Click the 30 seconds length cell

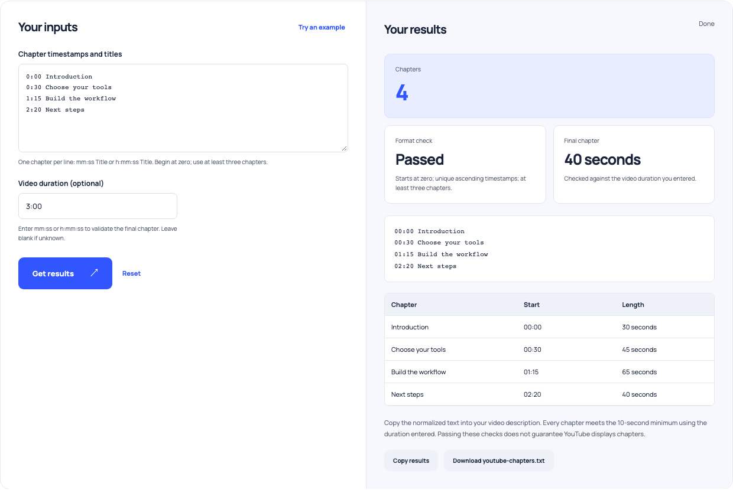pos(639,327)
